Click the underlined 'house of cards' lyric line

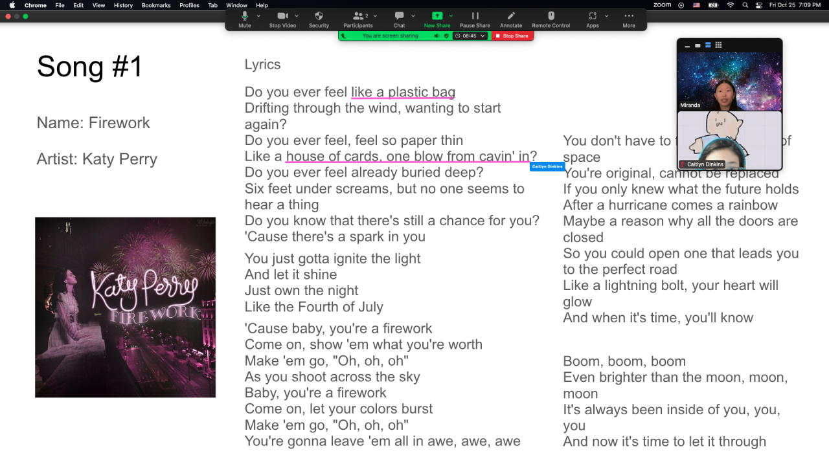click(x=411, y=156)
